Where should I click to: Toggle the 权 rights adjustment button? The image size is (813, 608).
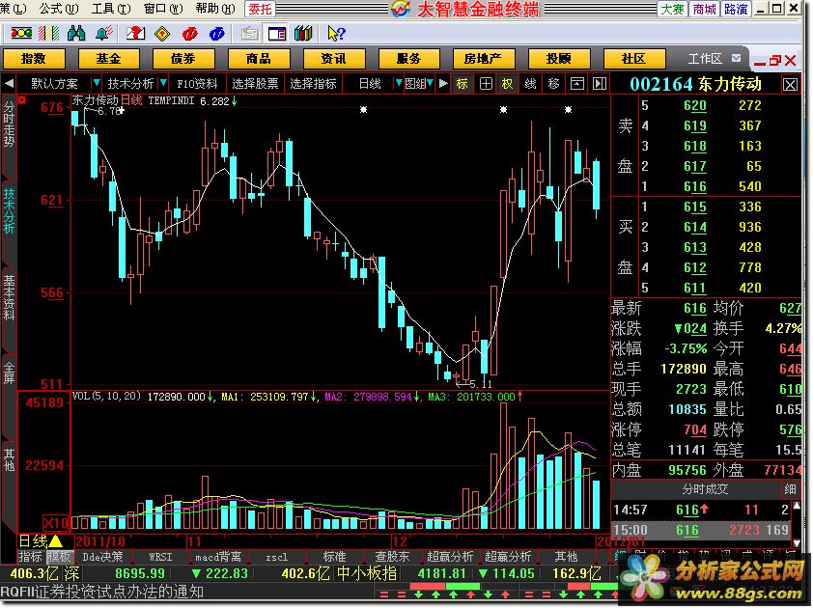point(508,83)
